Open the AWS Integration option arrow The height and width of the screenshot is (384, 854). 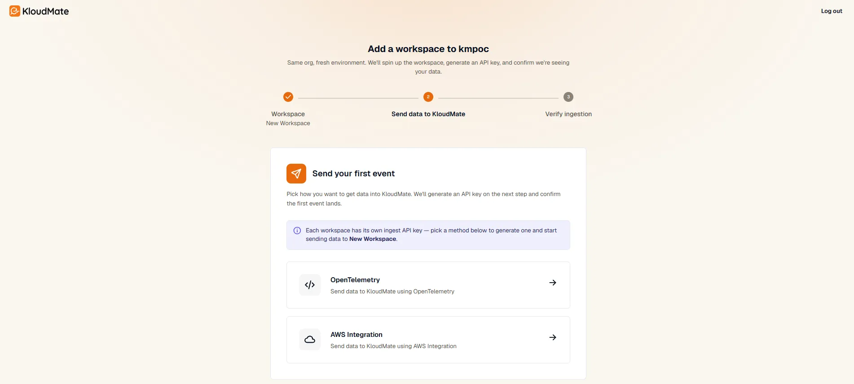point(553,337)
